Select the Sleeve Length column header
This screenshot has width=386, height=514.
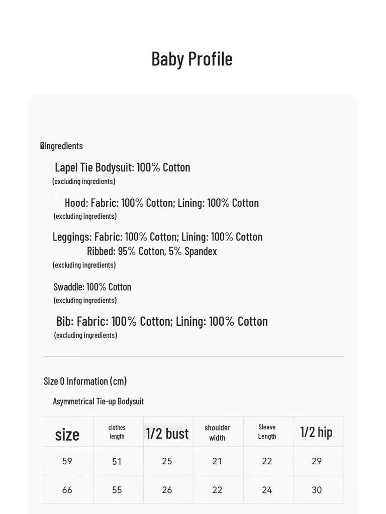pos(267,432)
